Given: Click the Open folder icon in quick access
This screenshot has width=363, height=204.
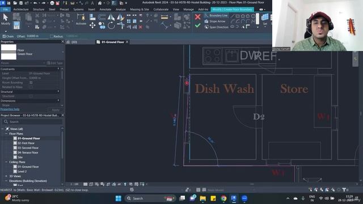Looking at the screenshot, I should pyautogui.click(x=15, y=3).
